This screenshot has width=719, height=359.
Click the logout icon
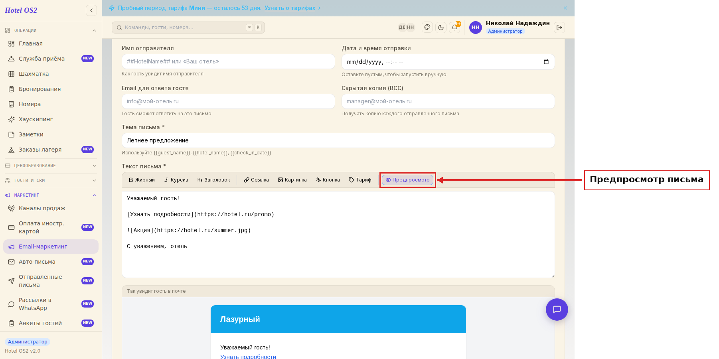point(559,28)
